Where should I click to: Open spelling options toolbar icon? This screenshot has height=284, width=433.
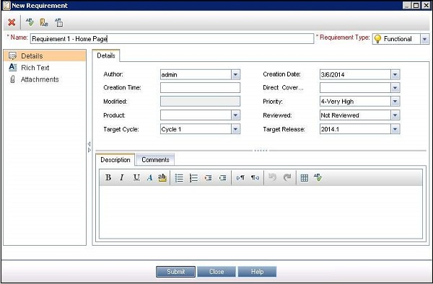[x=58, y=22]
